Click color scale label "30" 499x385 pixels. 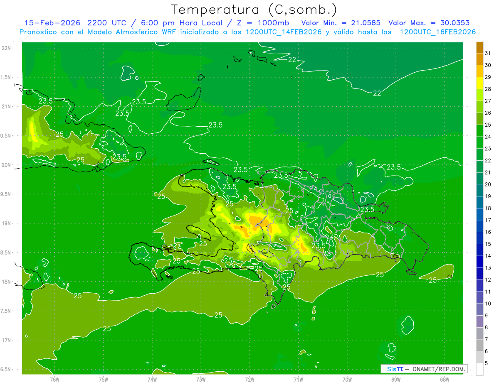488,65
